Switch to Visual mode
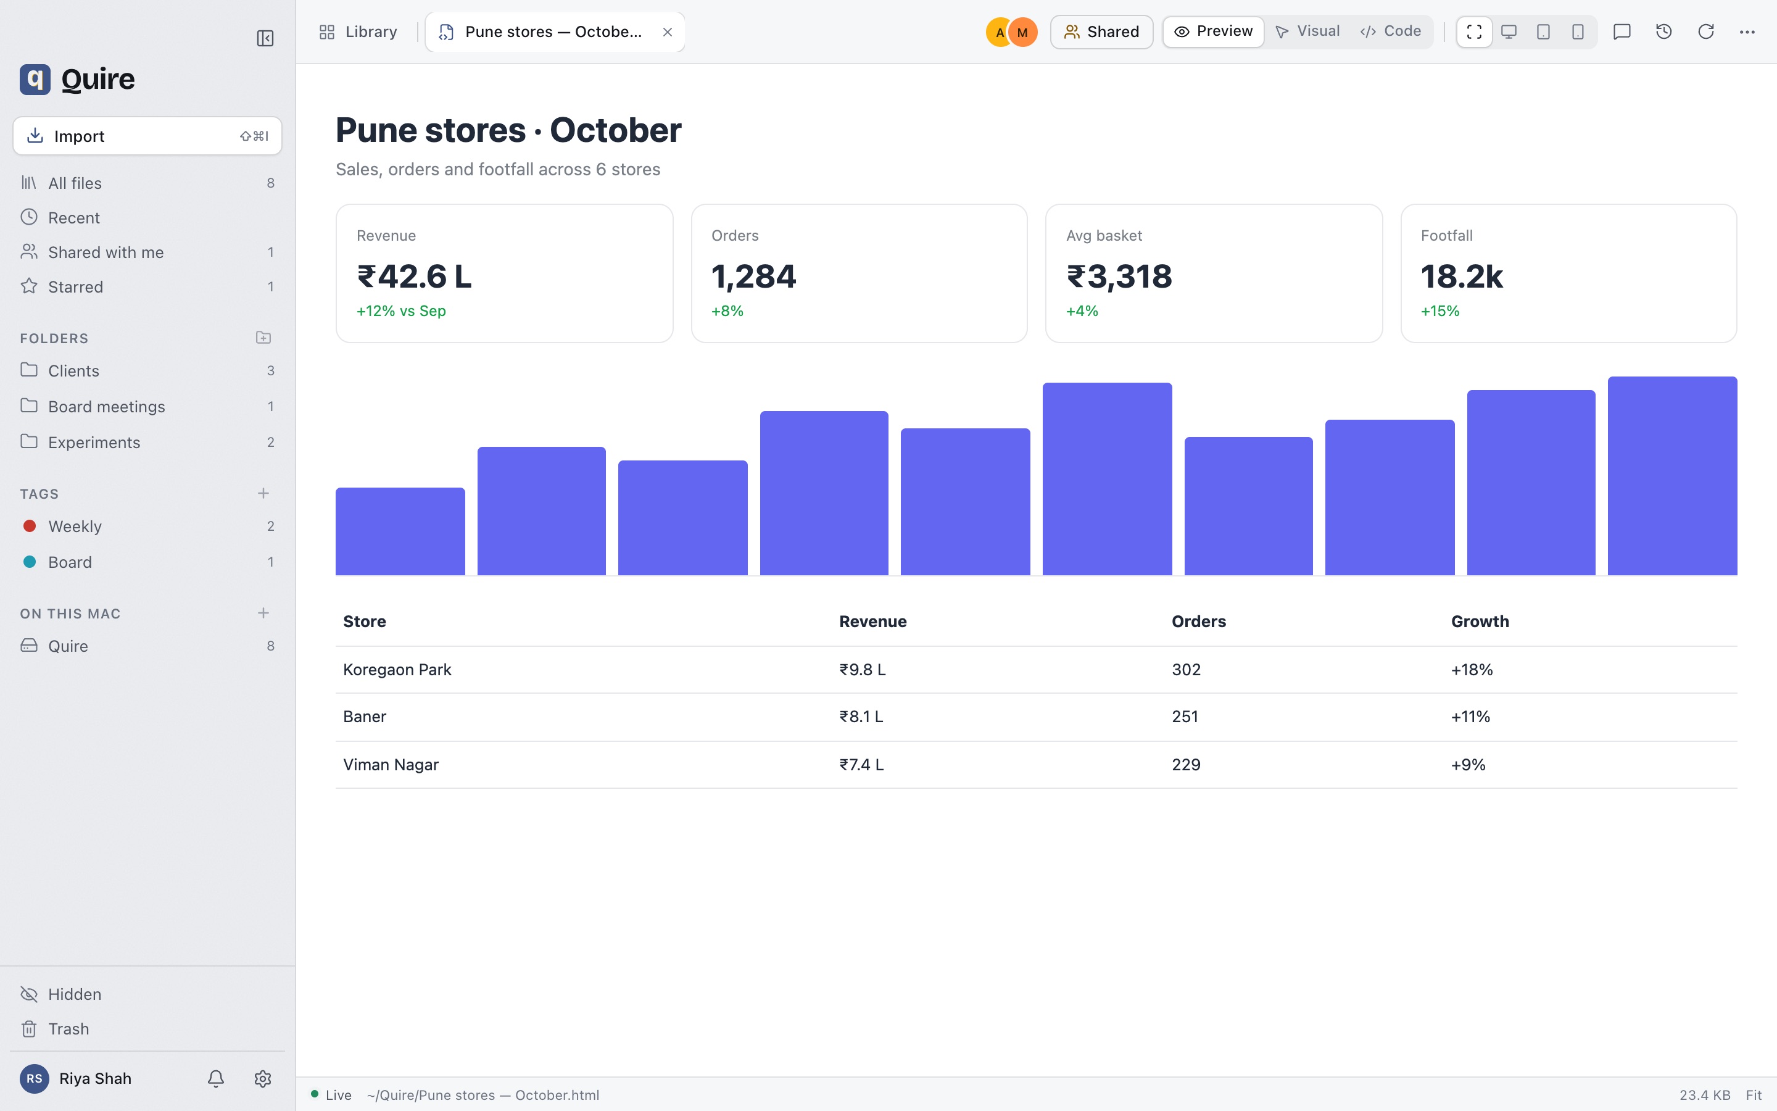 coord(1308,31)
